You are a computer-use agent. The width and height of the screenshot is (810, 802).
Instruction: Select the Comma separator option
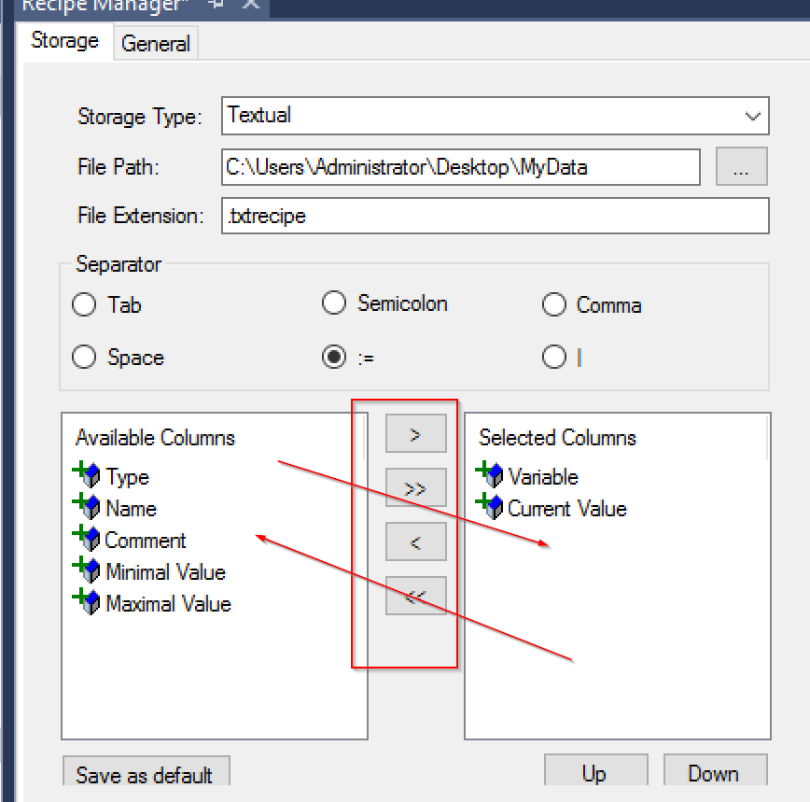[x=554, y=304]
